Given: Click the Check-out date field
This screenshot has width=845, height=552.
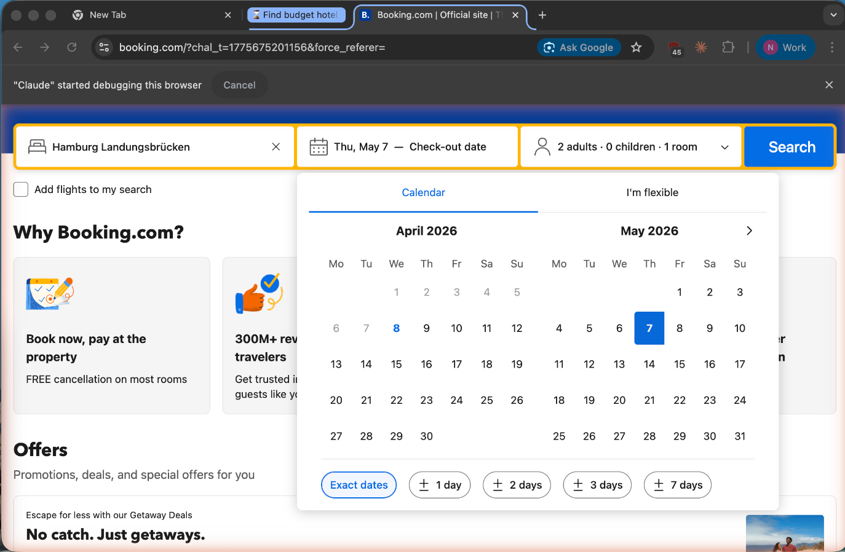Looking at the screenshot, I should 448,147.
